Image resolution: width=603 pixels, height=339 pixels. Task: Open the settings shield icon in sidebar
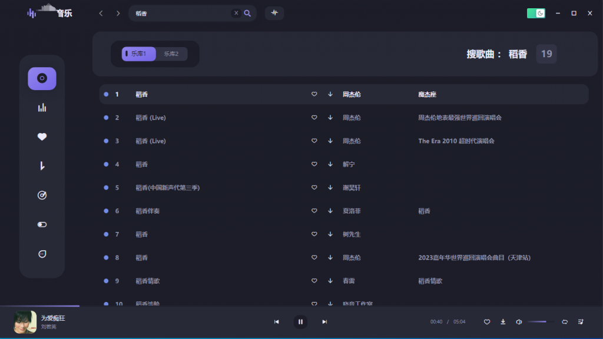pos(41,254)
